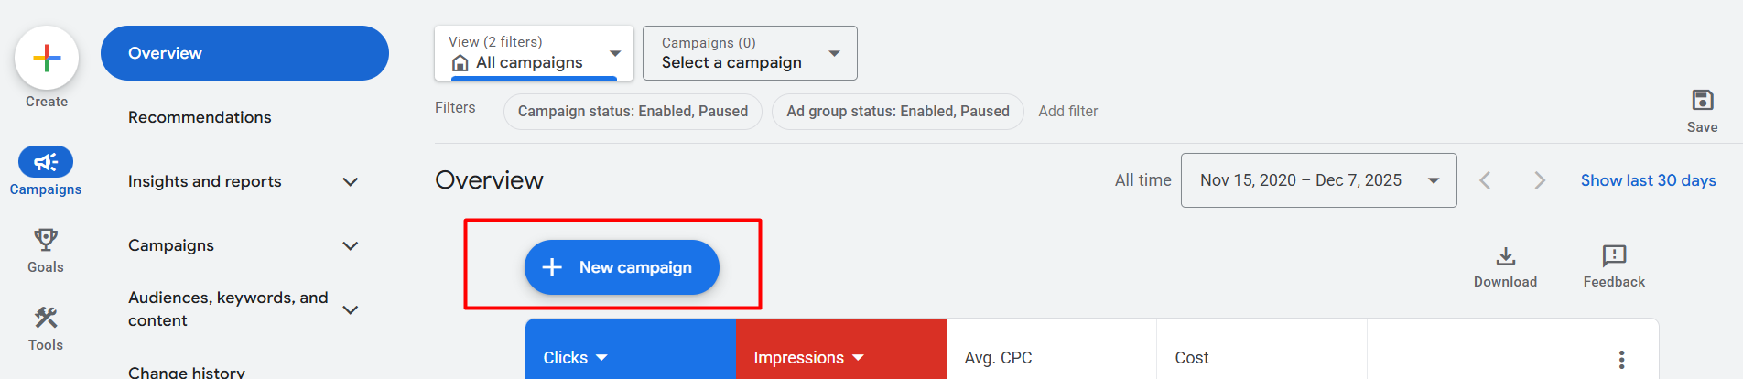Open the date range picker dropdown
Image resolution: width=1743 pixels, height=379 pixels.
point(1318,180)
